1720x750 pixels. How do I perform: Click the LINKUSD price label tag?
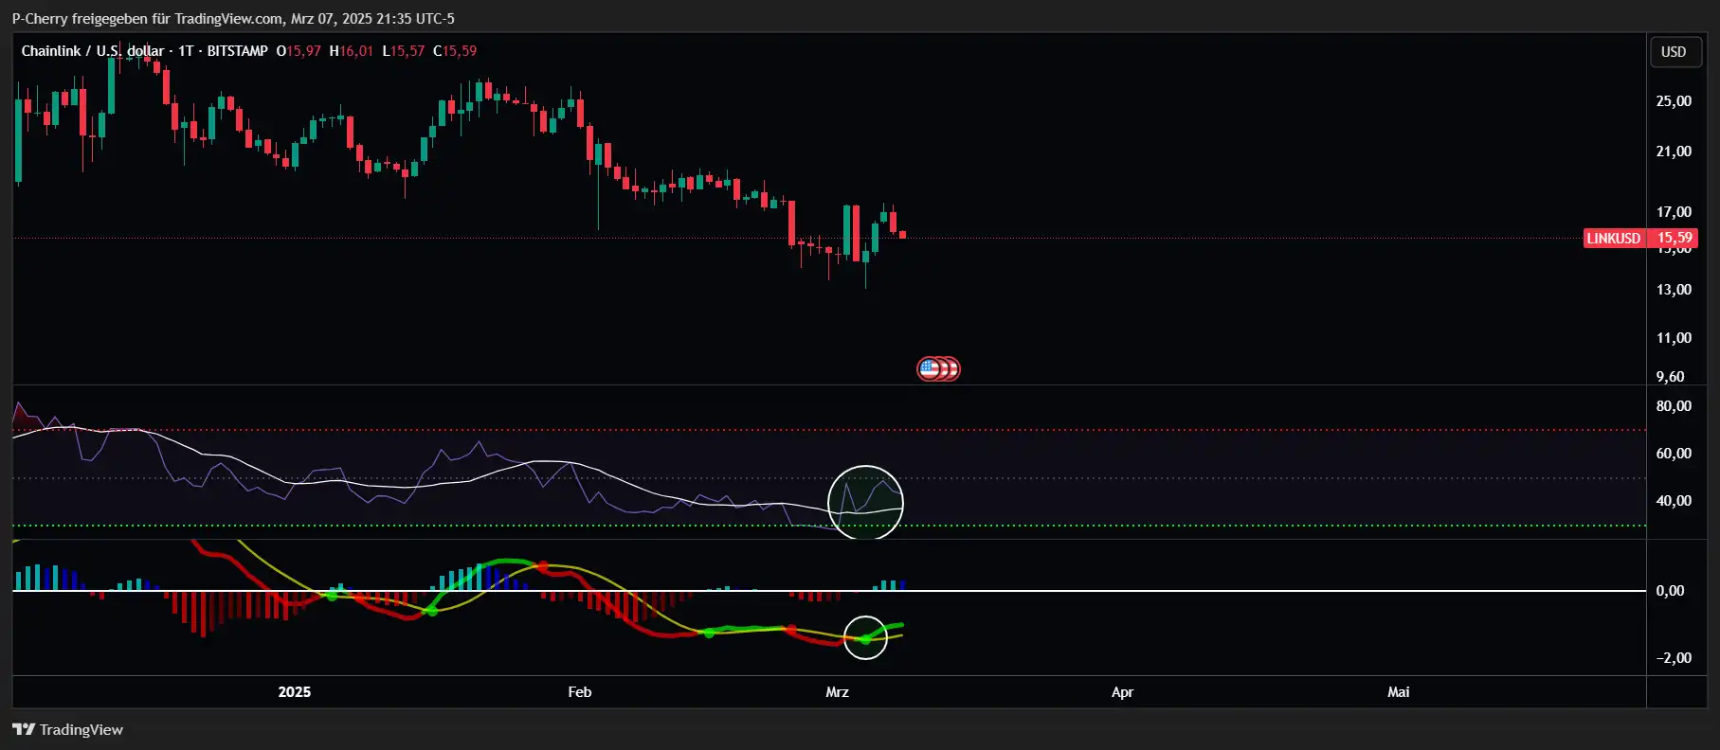(x=1613, y=238)
